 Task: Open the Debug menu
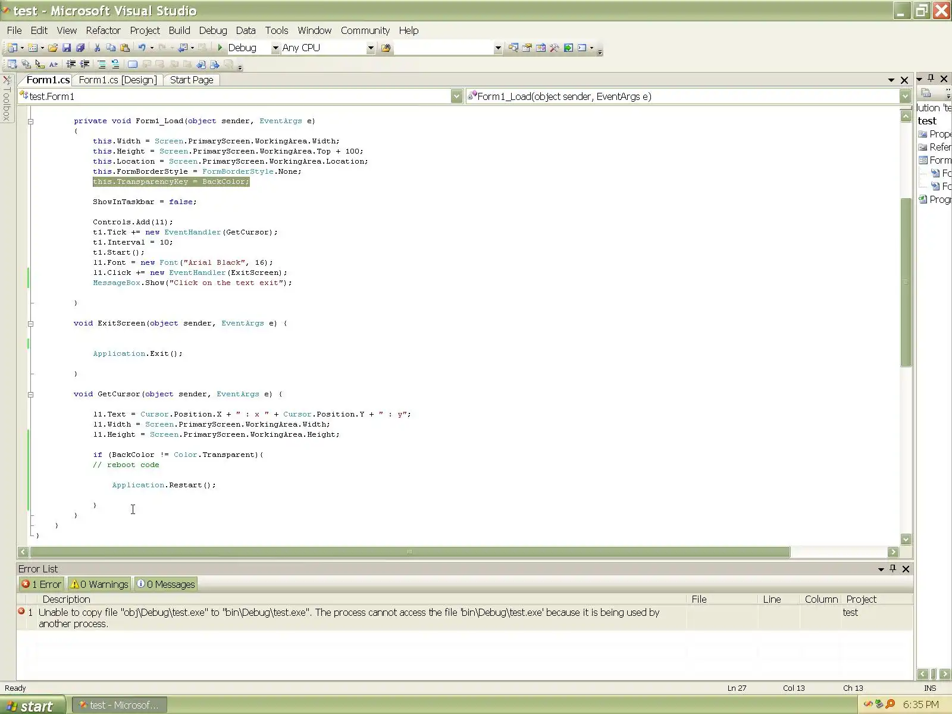[213, 30]
